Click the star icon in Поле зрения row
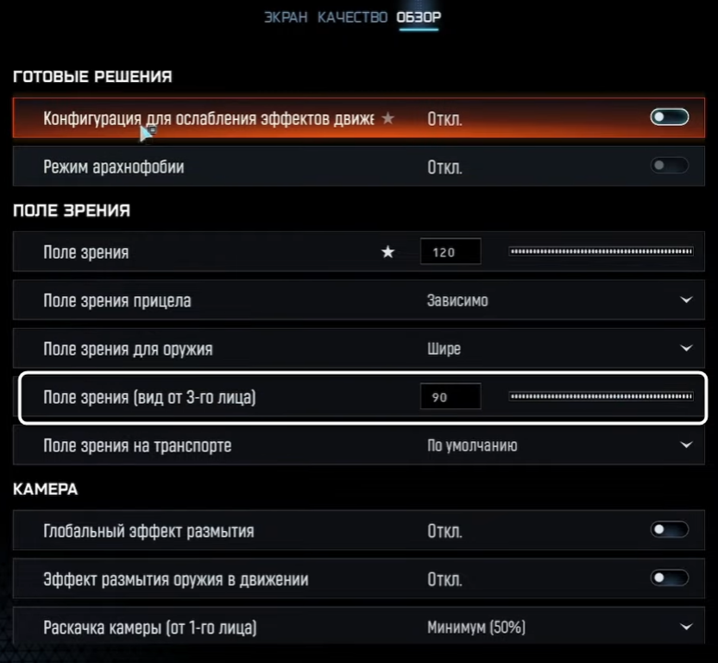Screen dimensions: 718x663 point(388,252)
